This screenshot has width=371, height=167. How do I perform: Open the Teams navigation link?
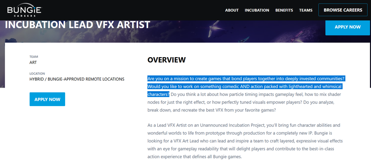306,10
